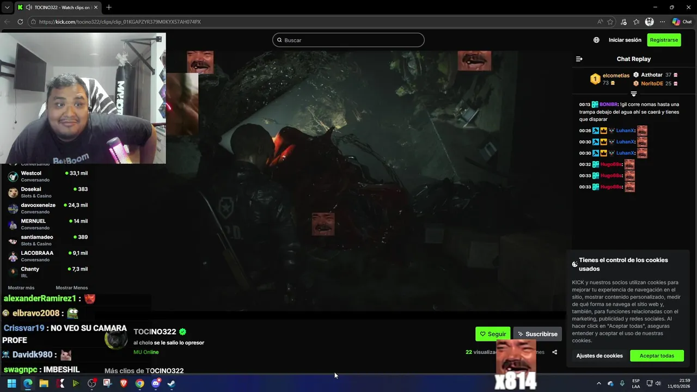This screenshot has height=392, width=697.
Task: Open Windows Start menu
Action: click(11, 383)
